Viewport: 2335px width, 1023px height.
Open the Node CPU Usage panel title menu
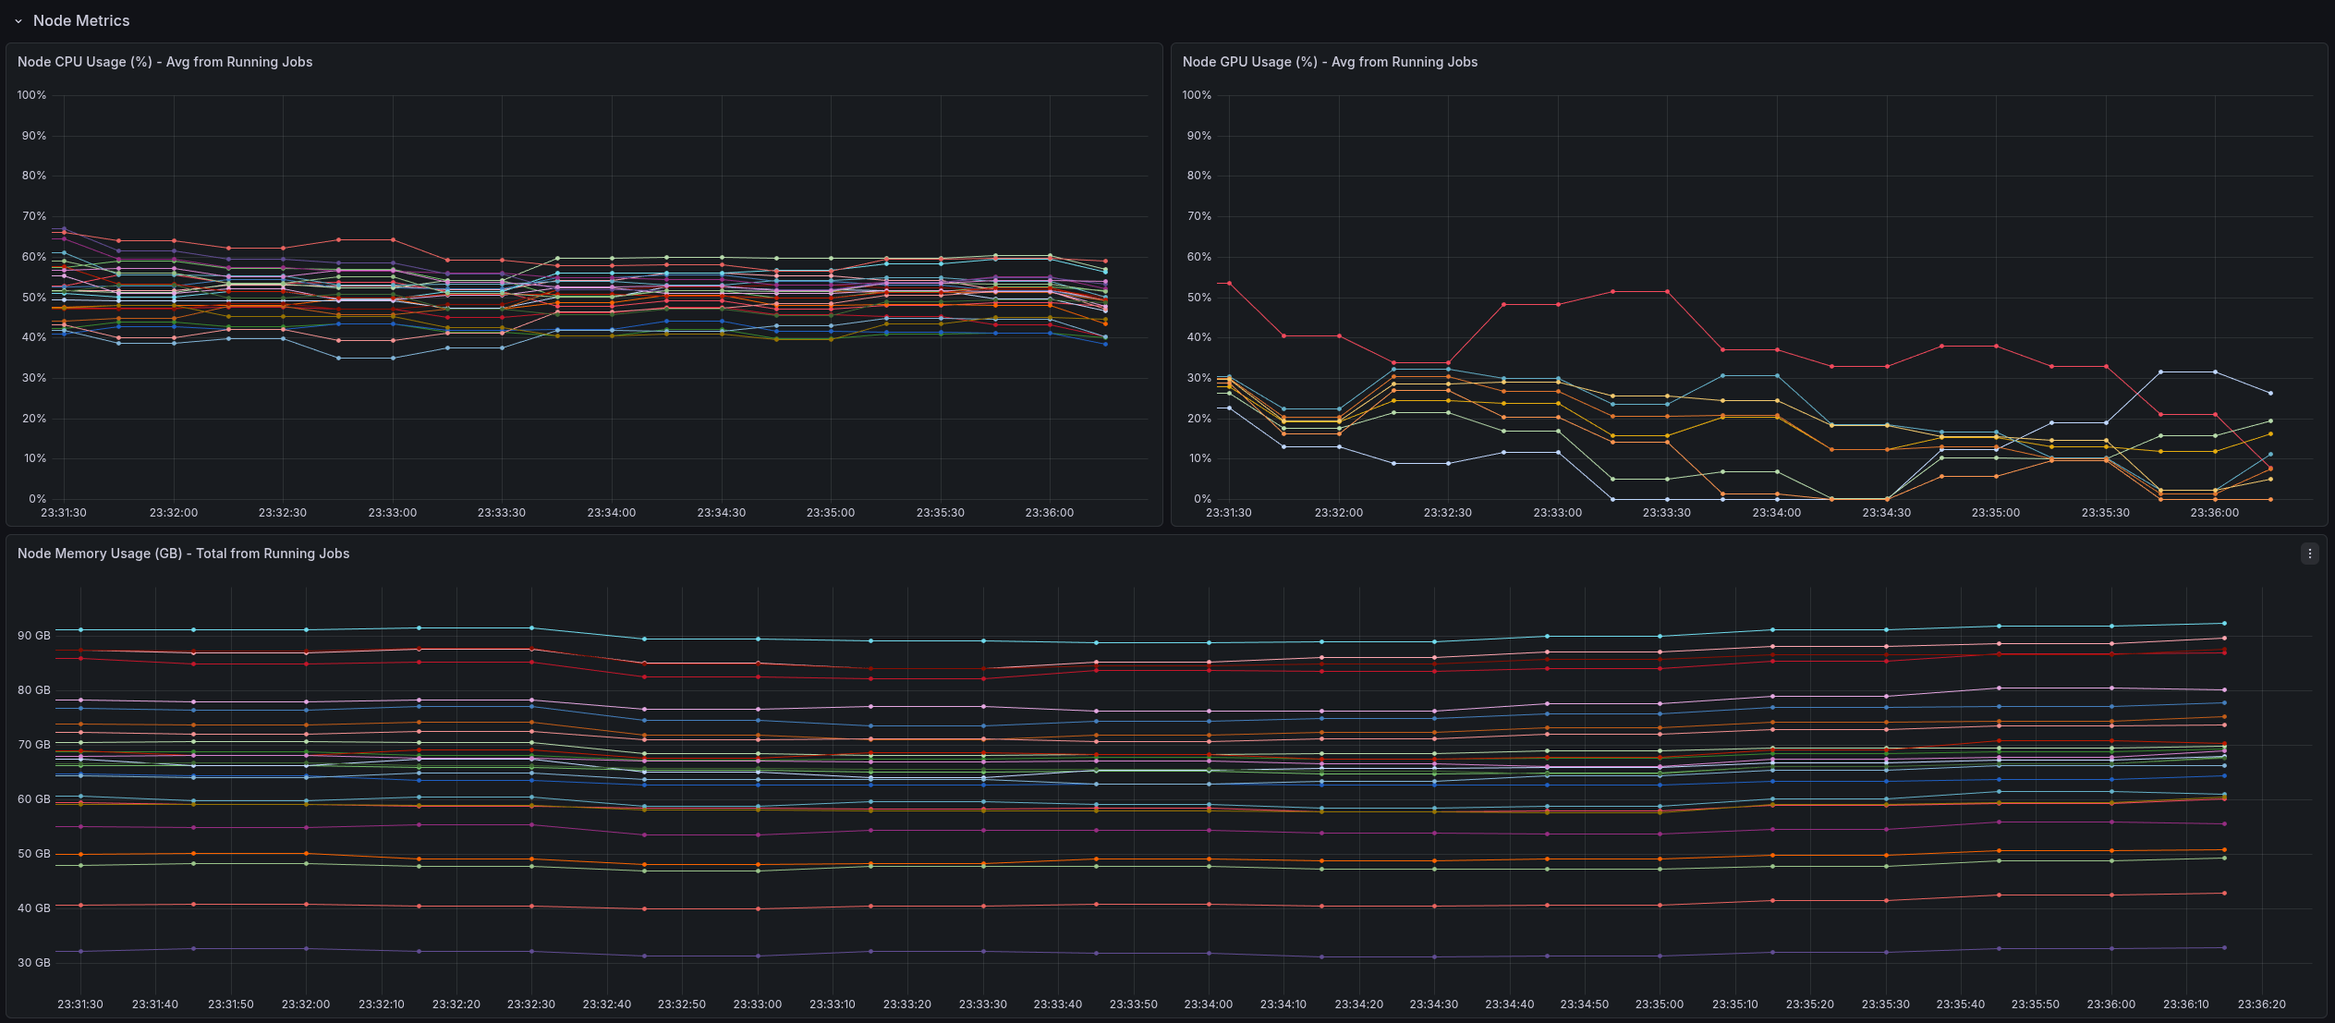coord(164,62)
